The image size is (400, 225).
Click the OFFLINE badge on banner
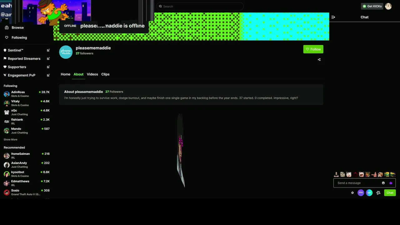click(x=70, y=26)
